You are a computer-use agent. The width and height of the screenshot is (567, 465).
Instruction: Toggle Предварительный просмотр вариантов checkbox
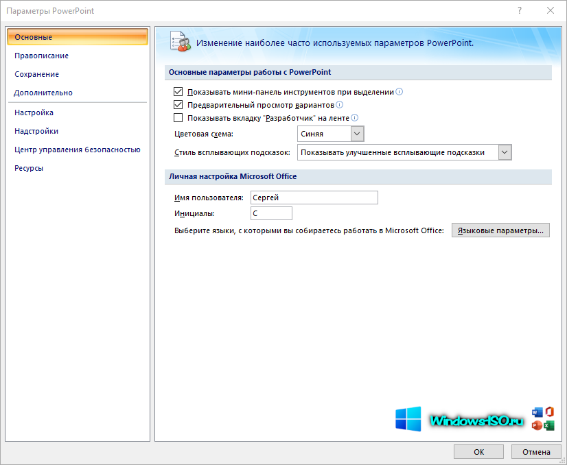tap(178, 105)
